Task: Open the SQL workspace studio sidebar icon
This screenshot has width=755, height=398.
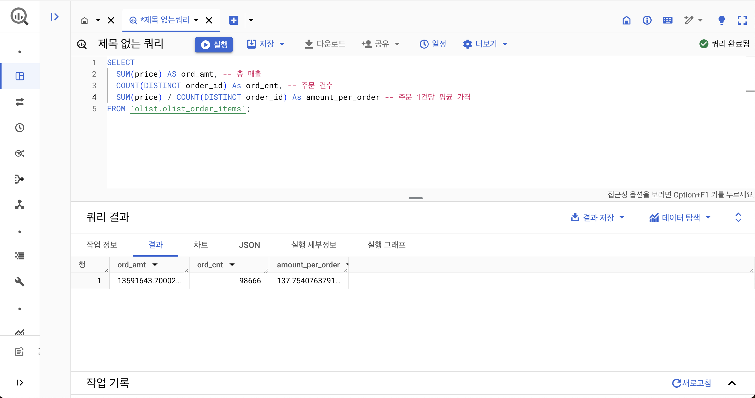Action: (20, 76)
